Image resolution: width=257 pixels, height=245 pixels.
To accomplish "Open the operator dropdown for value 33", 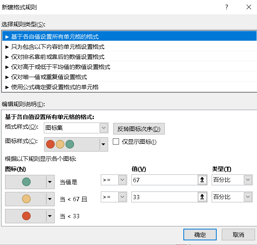I will click(114, 197).
